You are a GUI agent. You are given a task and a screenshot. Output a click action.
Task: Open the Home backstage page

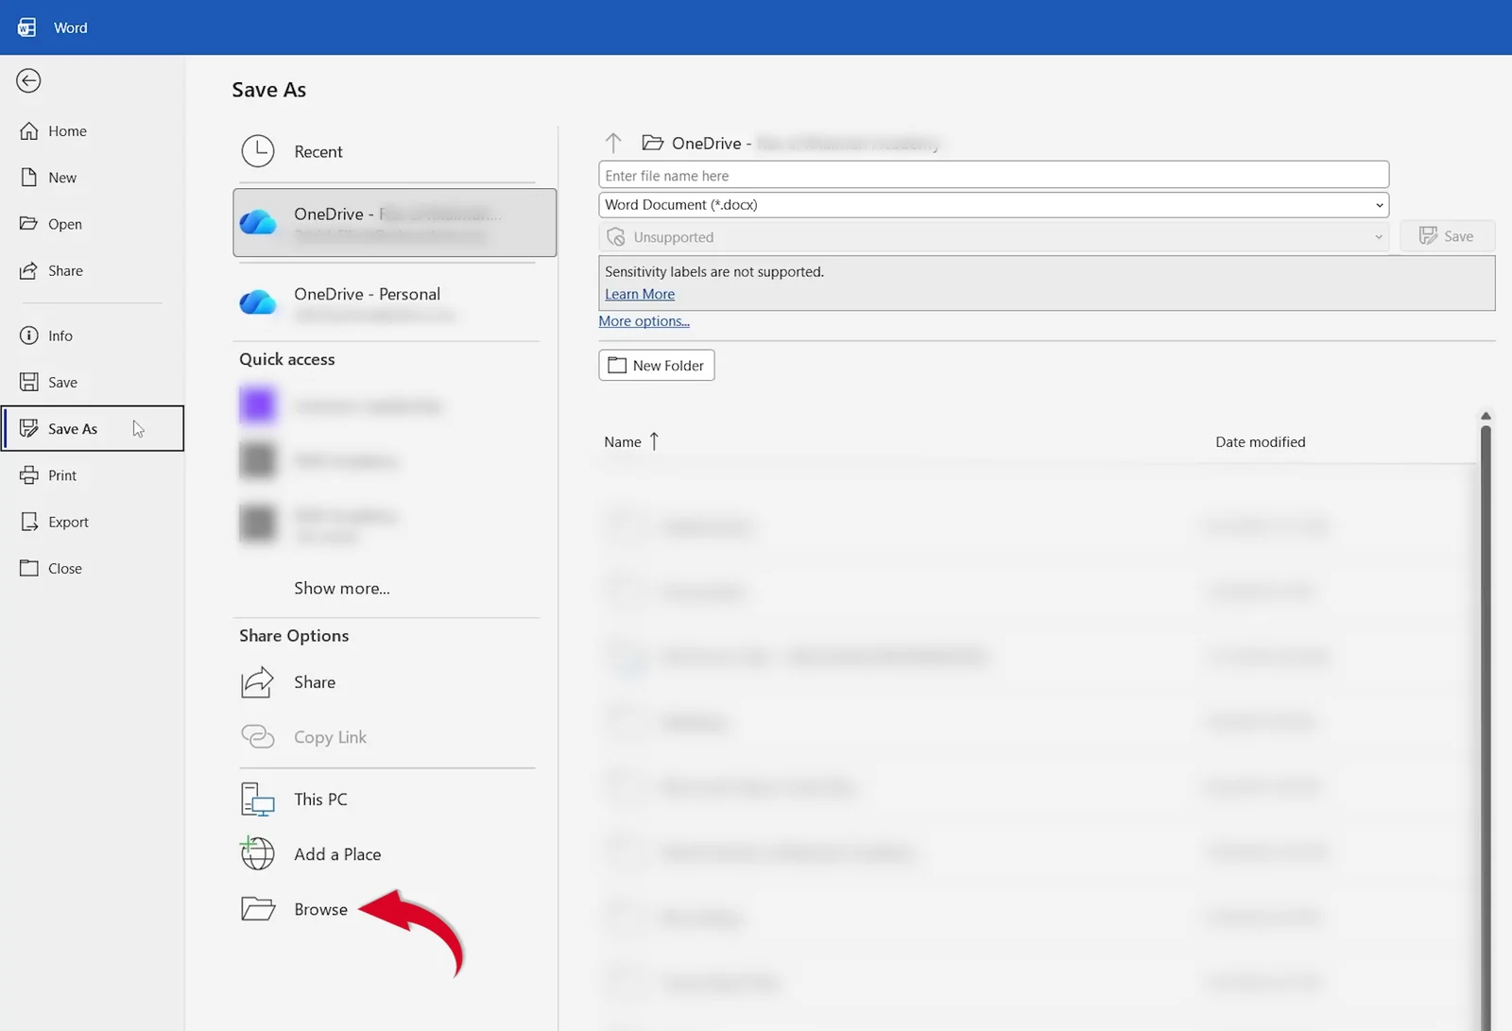pyautogui.click(x=67, y=131)
